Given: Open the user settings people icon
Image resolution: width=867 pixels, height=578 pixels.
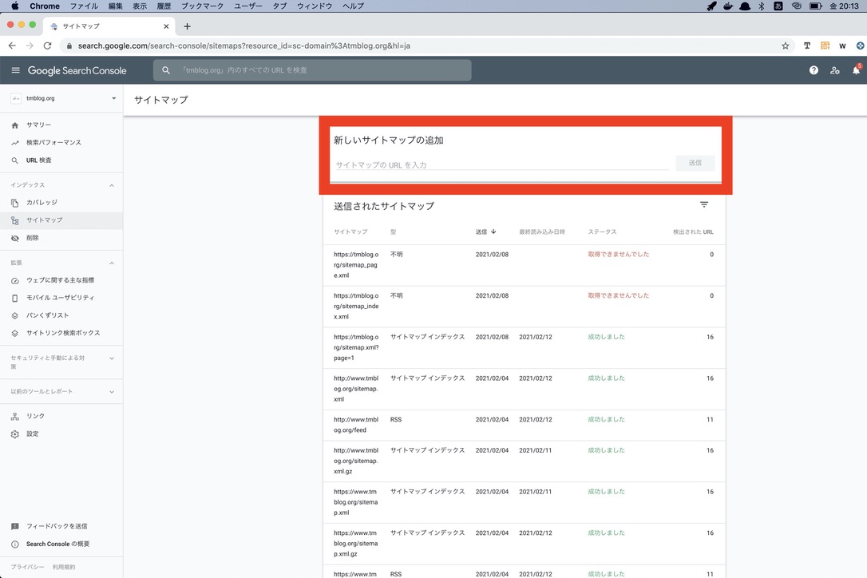Looking at the screenshot, I should coord(835,70).
